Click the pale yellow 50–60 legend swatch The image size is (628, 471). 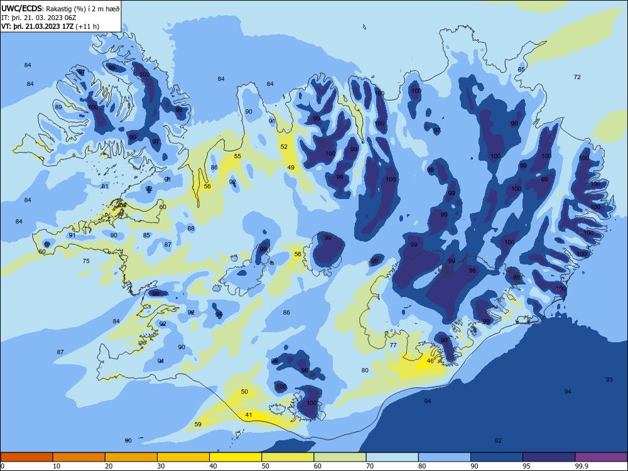(x=288, y=457)
